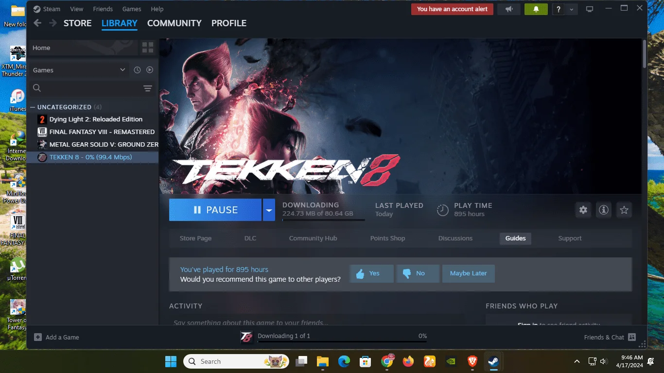Image resolution: width=664 pixels, height=373 pixels.
Task: Open the Steam menu
Action: [x=52, y=9]
